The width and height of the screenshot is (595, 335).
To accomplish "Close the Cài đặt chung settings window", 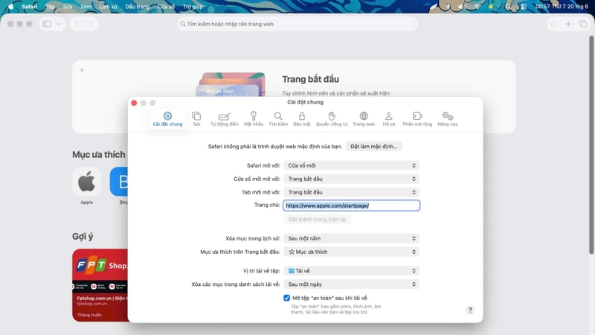I will pos(134,103).
